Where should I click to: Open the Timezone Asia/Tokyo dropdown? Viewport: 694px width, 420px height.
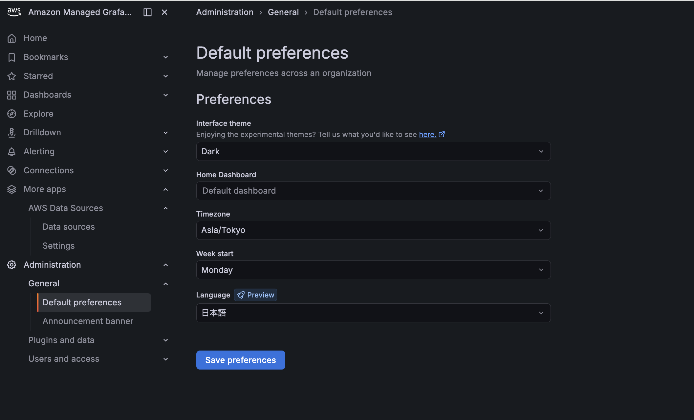(373, 230)
